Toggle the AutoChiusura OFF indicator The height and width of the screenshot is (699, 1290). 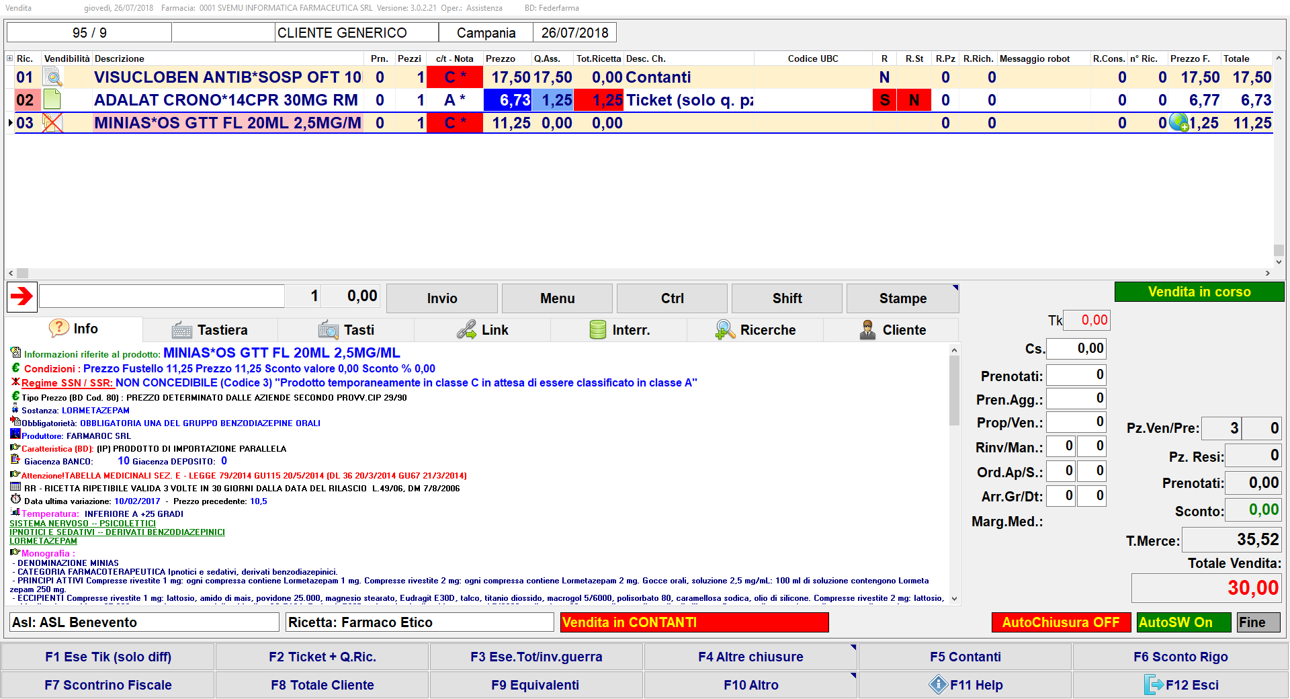tap(1060, 622)
